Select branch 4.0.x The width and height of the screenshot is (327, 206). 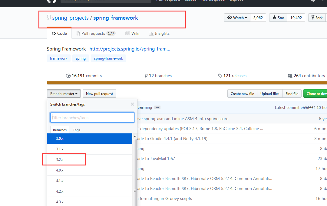[x=90, y=170]
